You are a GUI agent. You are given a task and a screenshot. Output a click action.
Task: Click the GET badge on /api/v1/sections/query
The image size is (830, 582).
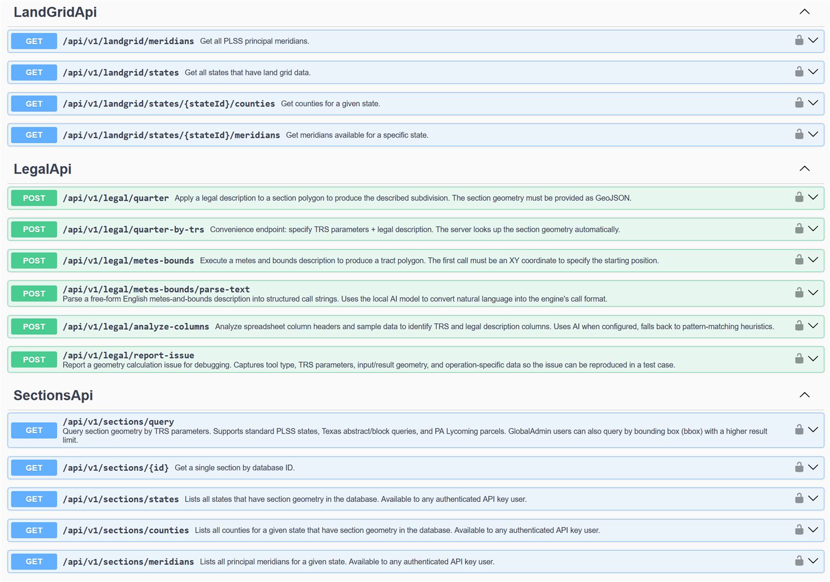coord(33,430)
